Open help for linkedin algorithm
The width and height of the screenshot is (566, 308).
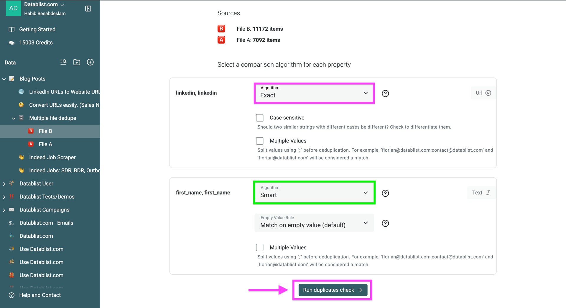coord(385,94)
